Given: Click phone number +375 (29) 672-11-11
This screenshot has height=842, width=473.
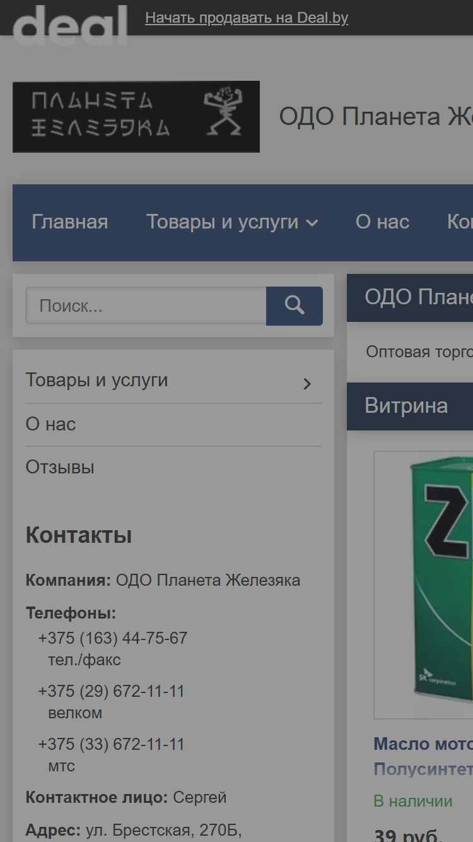Looking at the screenshot, I should pos(111,691).
